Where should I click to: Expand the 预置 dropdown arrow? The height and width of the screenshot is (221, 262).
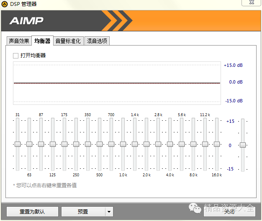coord(109,211)
